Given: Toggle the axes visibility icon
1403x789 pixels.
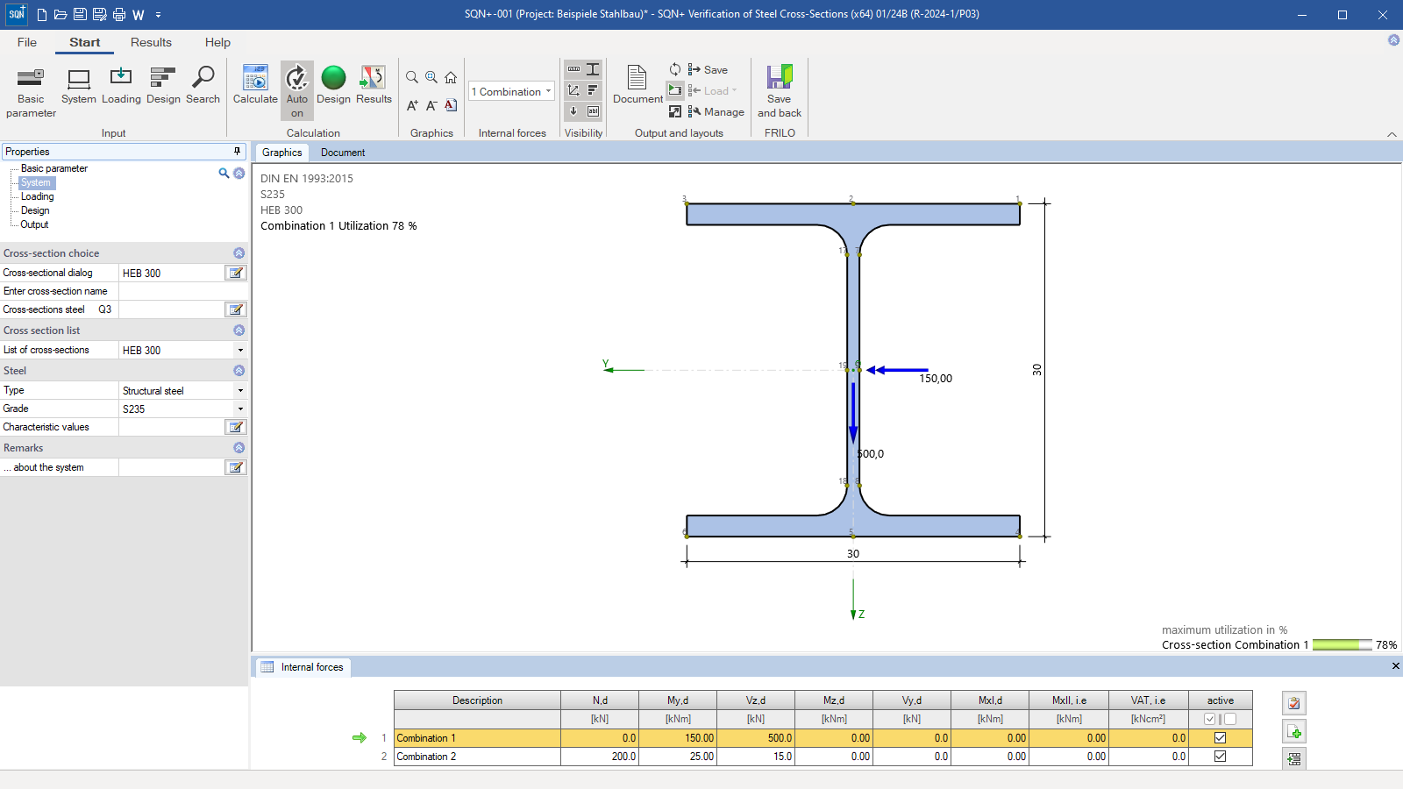Looking at the screenshot, I should [x=573, y=90].
